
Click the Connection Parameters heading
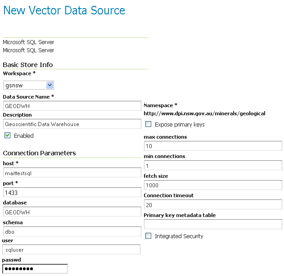(39, 153)
